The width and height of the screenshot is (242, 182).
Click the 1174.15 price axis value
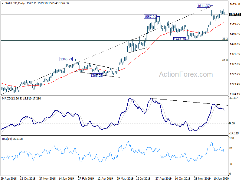pos(235,94)
